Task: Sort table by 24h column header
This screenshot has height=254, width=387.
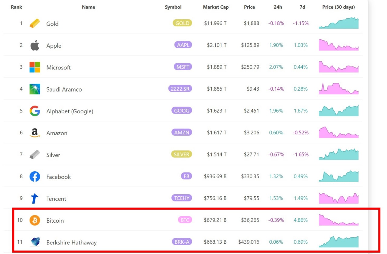Action: point(278,7)
